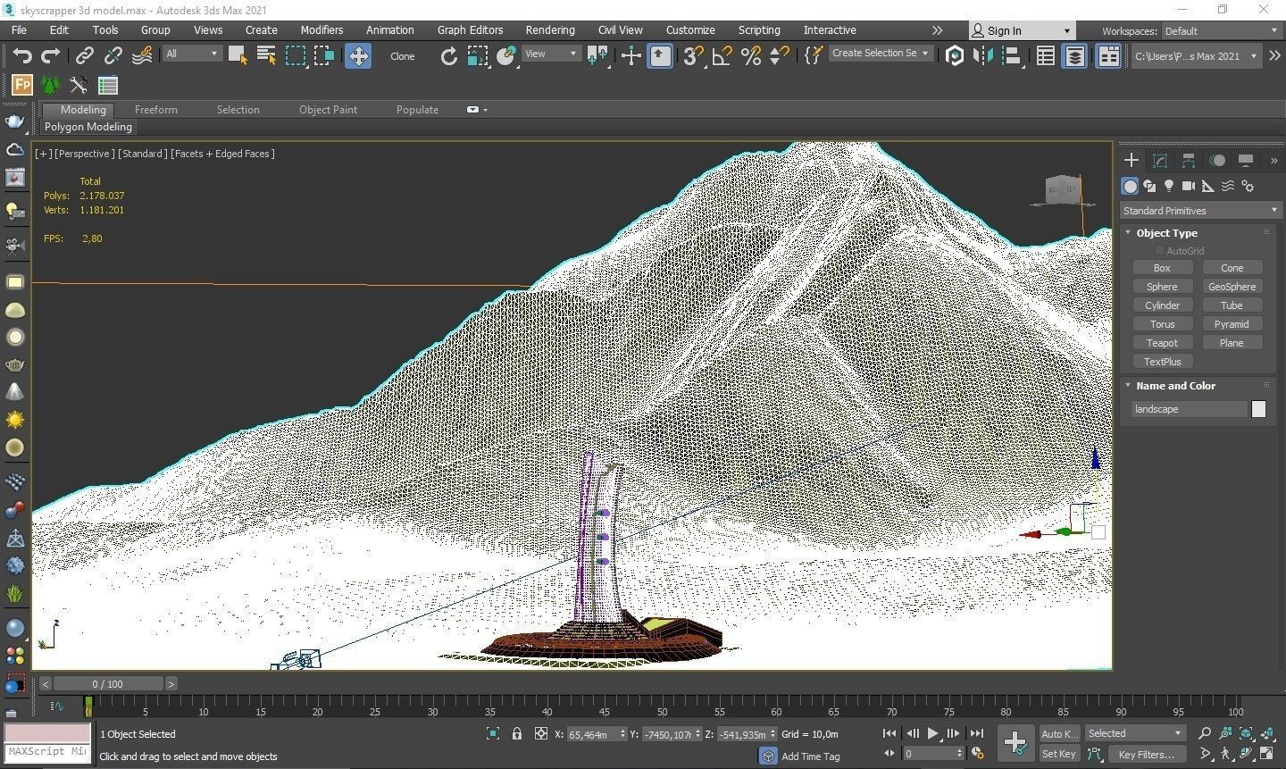
Task: Click the Set Key button
Action: tap(1059, 754)
